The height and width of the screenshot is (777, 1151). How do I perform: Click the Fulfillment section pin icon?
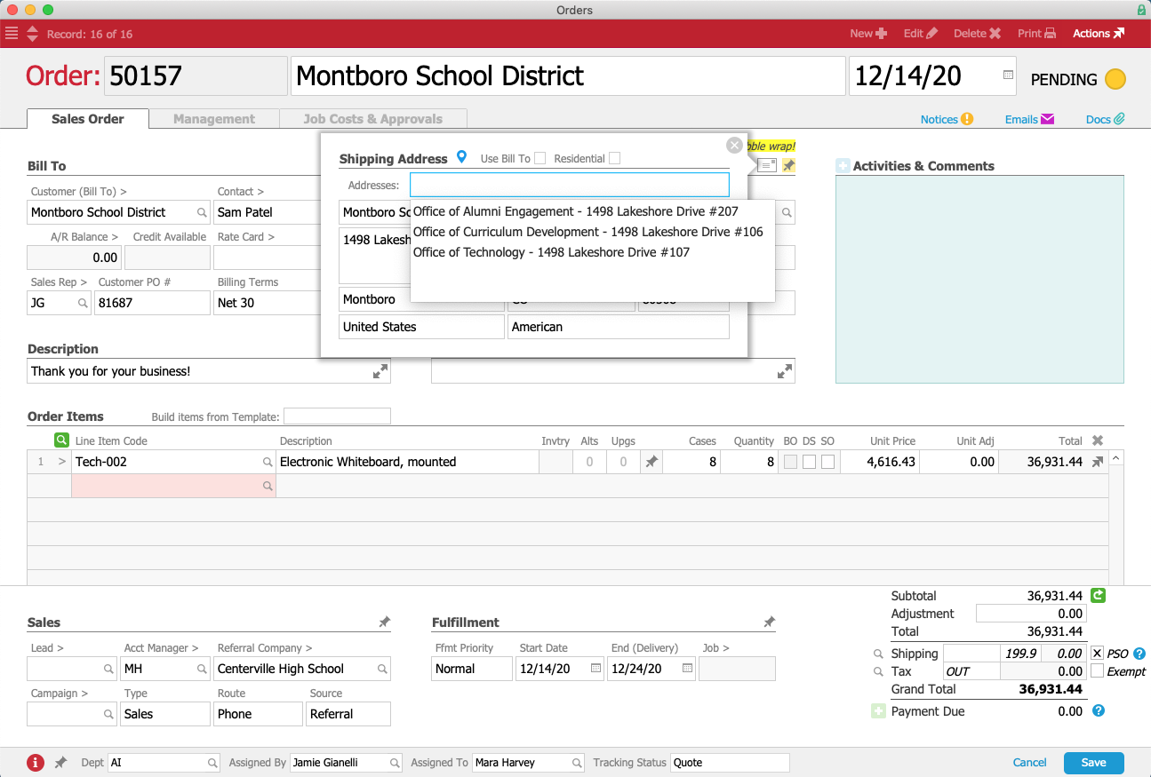coord(770,622)
